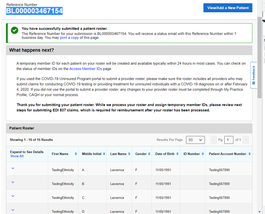This screenshot has width=265, height=214.
Task: Open the print a copy link
Action: coord(69,38)
